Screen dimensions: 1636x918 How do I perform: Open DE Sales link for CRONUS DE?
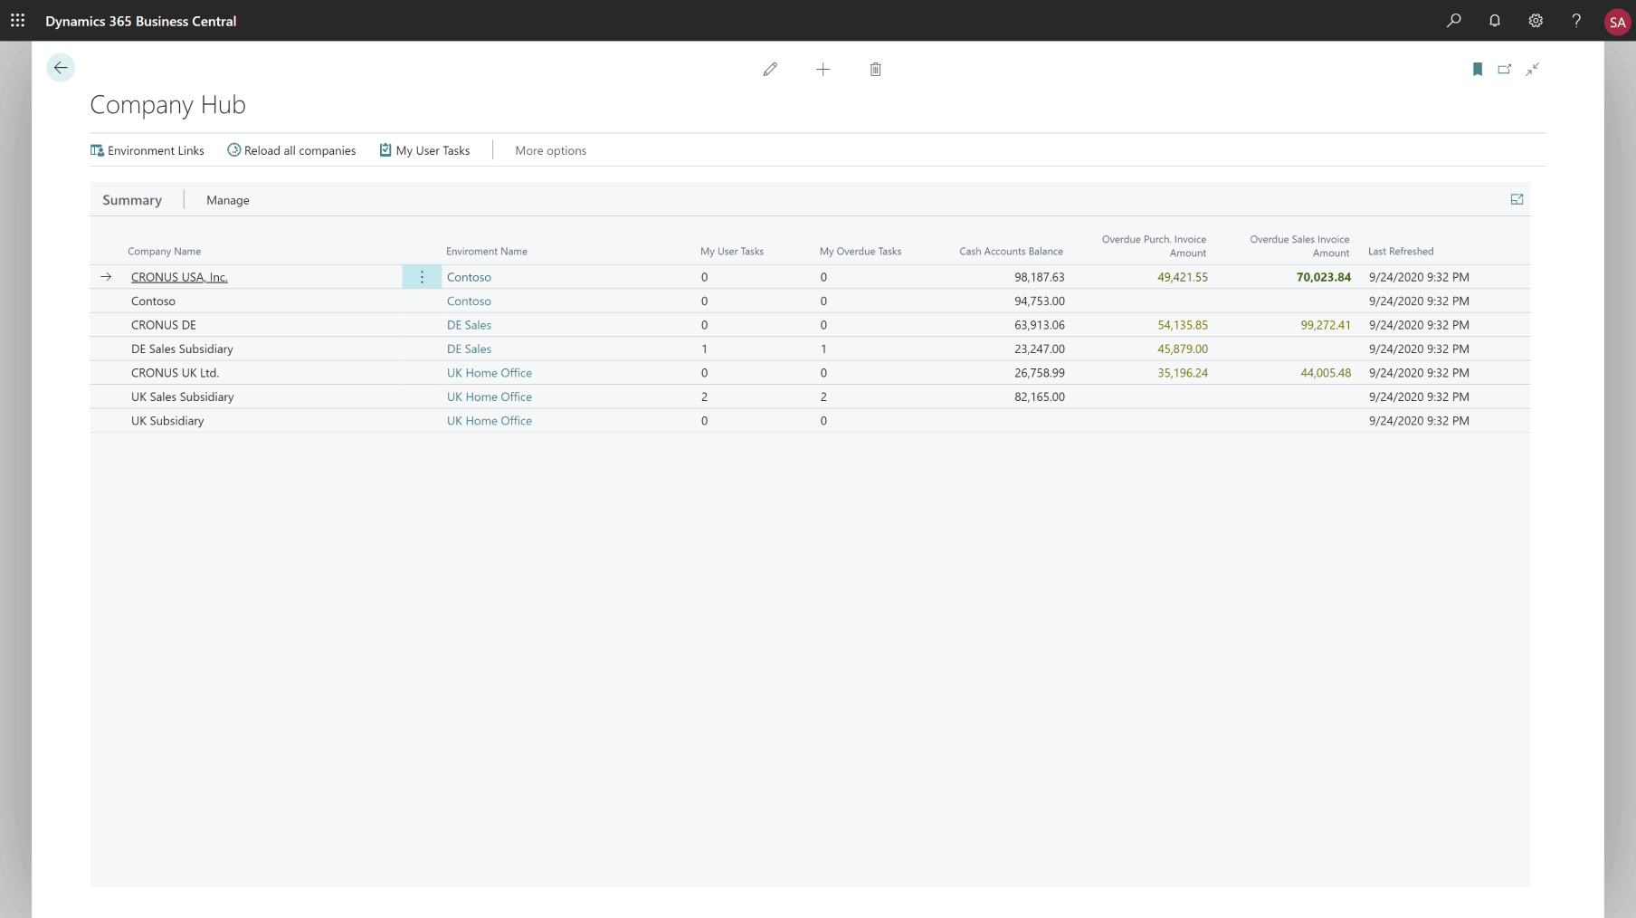click(469, 325)
